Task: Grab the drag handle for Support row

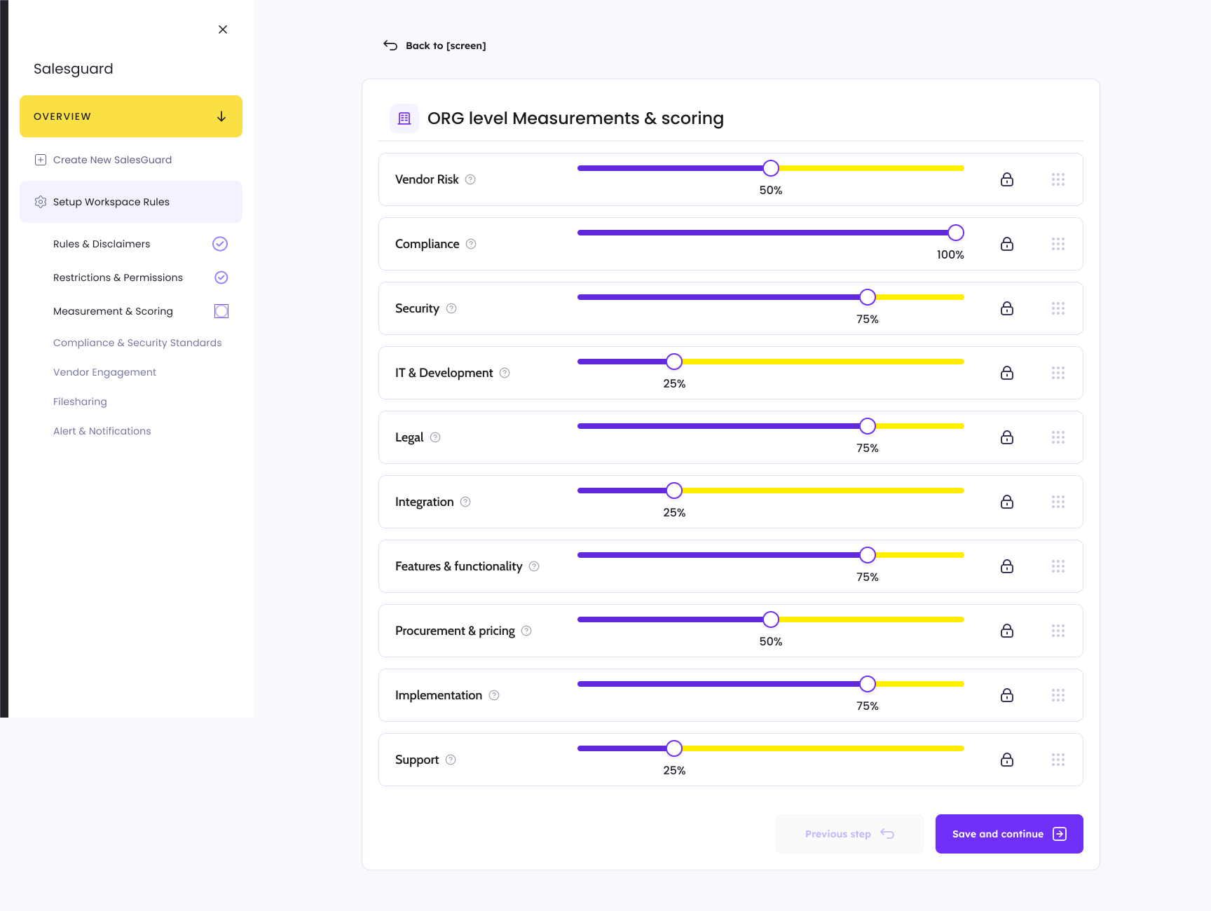Action: (x=1058, y=760)
